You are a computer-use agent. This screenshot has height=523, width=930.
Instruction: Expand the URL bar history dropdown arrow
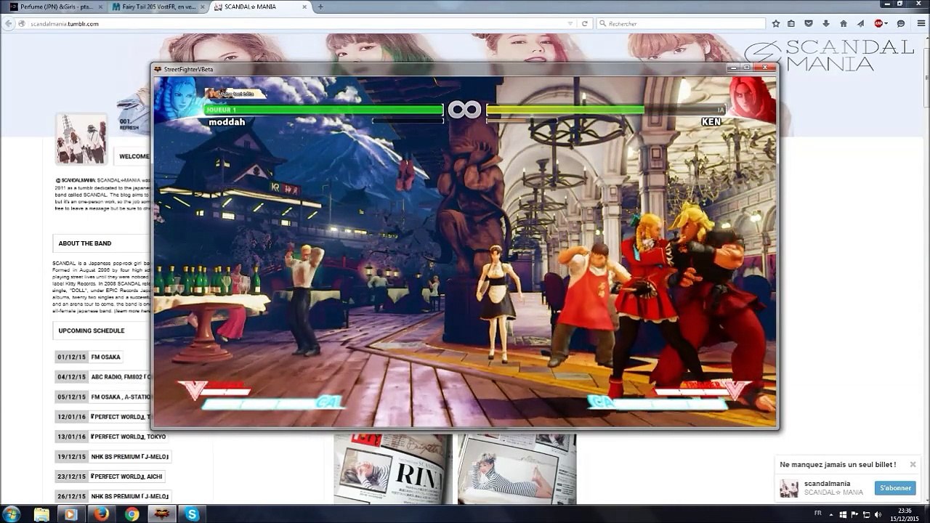tap(570, 24)
